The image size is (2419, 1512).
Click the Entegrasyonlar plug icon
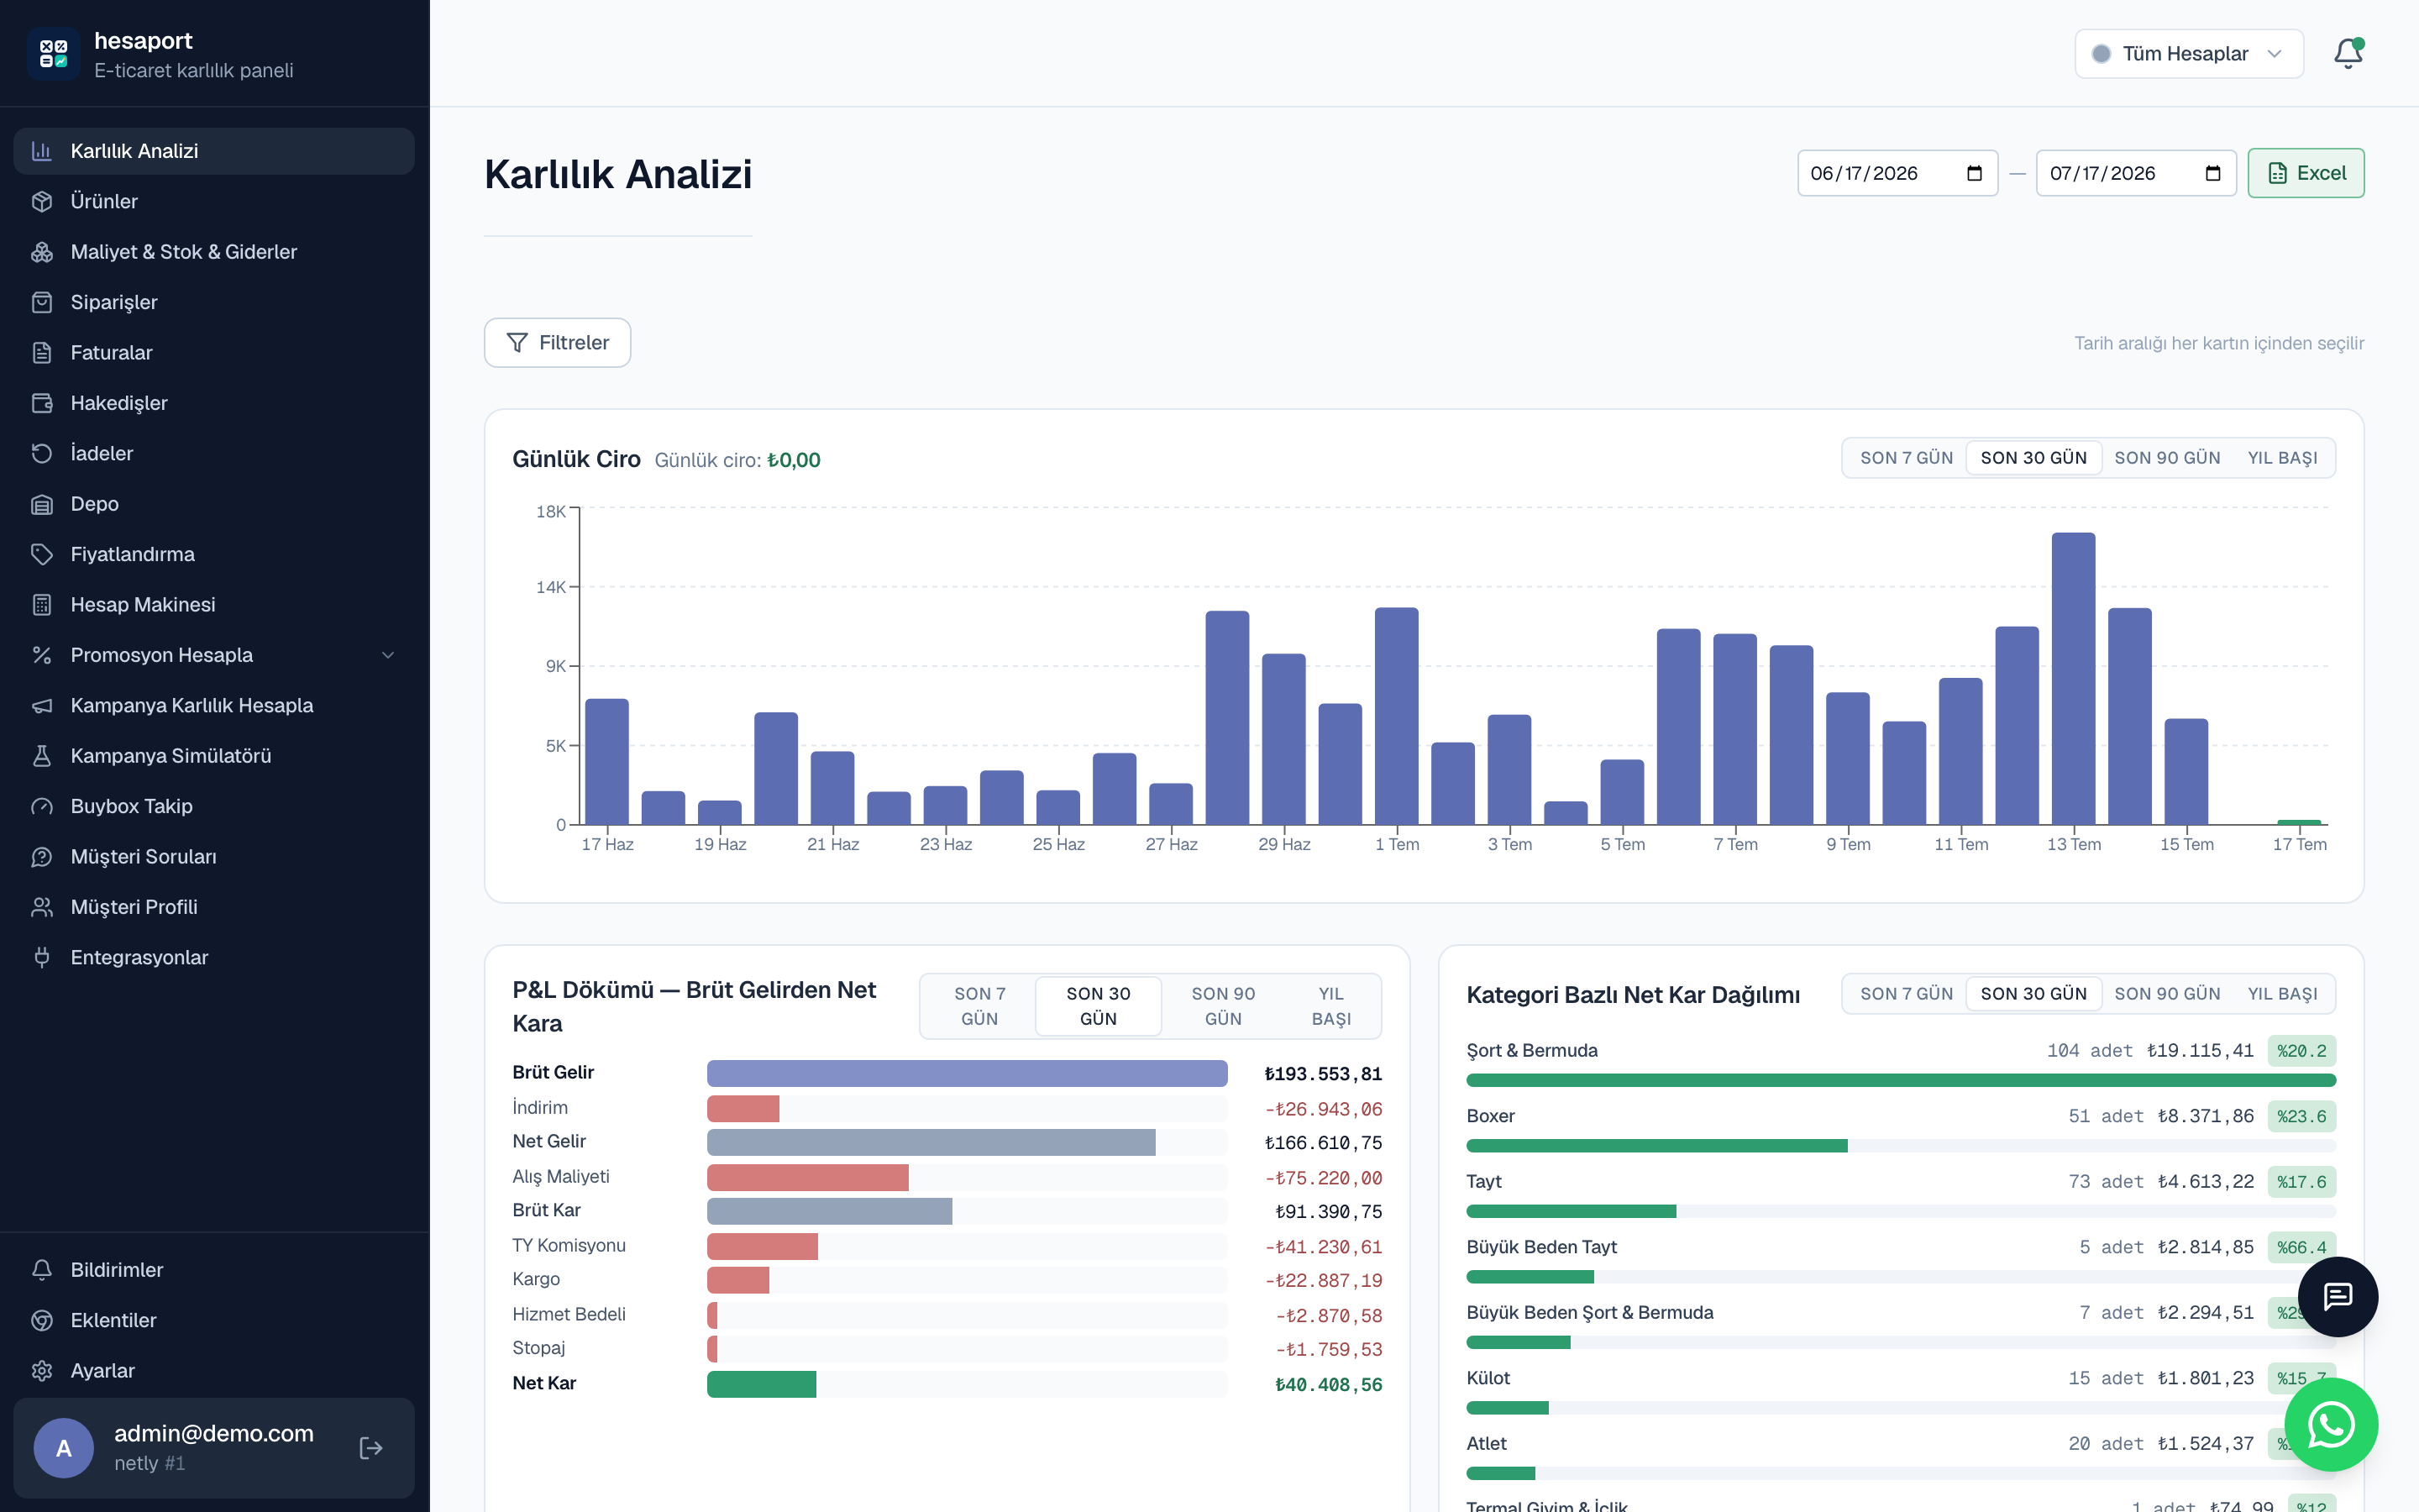(42, 957)
